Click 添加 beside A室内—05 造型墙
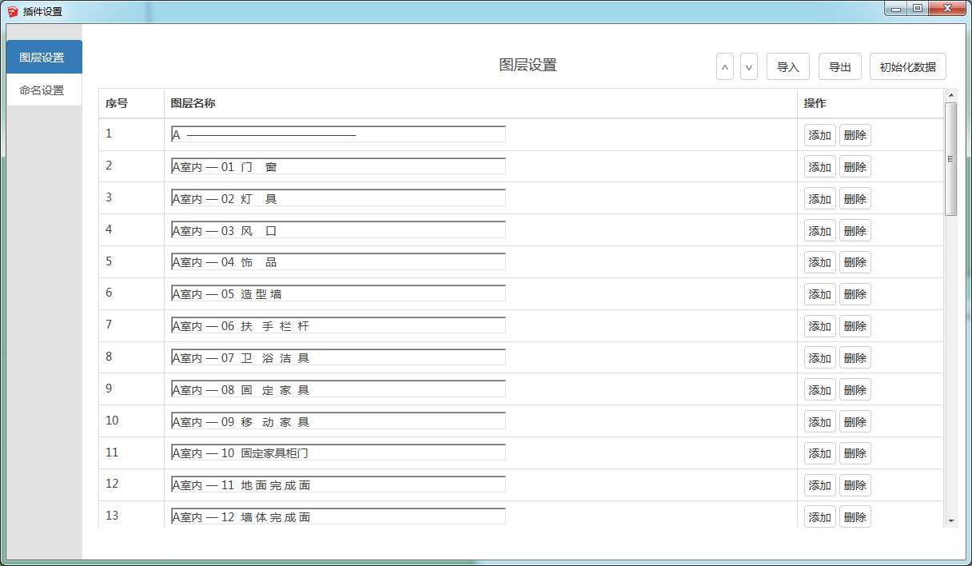The image size is (972, 566). (x=819, y=293)
